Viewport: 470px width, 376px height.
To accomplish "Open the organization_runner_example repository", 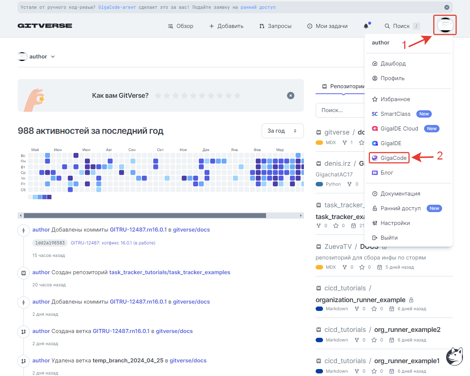I will pyautogui.click(x=360, y=300).
